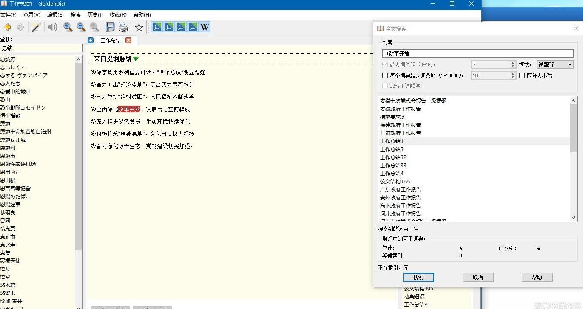The width and height of the screenshot is (583, 309).
Task: Open a new tab with plus icon
Action: point(91,40)
